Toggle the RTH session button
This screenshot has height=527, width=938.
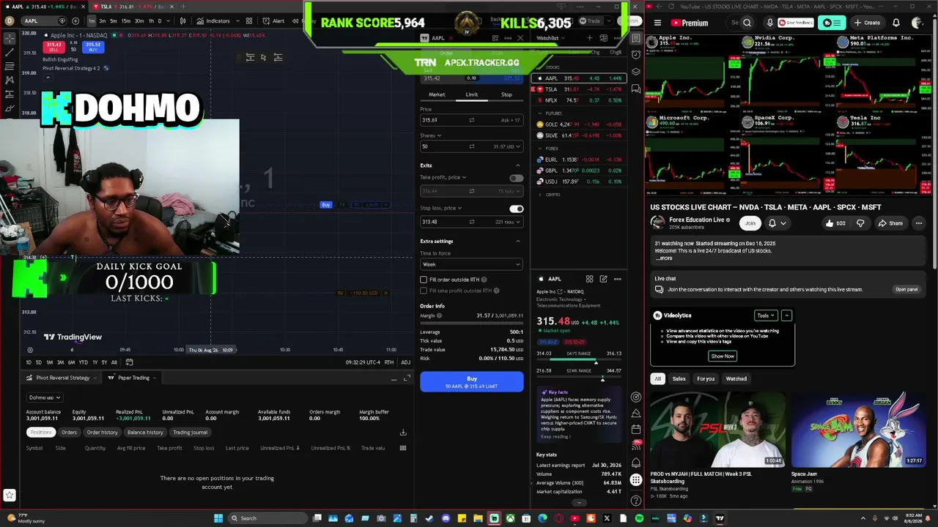tap(389, 362)
